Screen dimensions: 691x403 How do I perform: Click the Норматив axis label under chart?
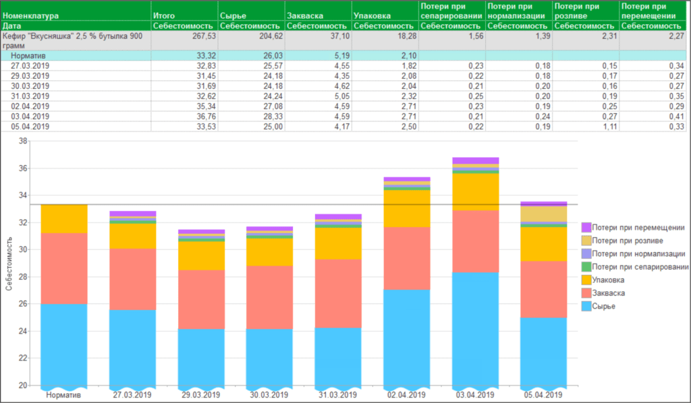(63, 395)
